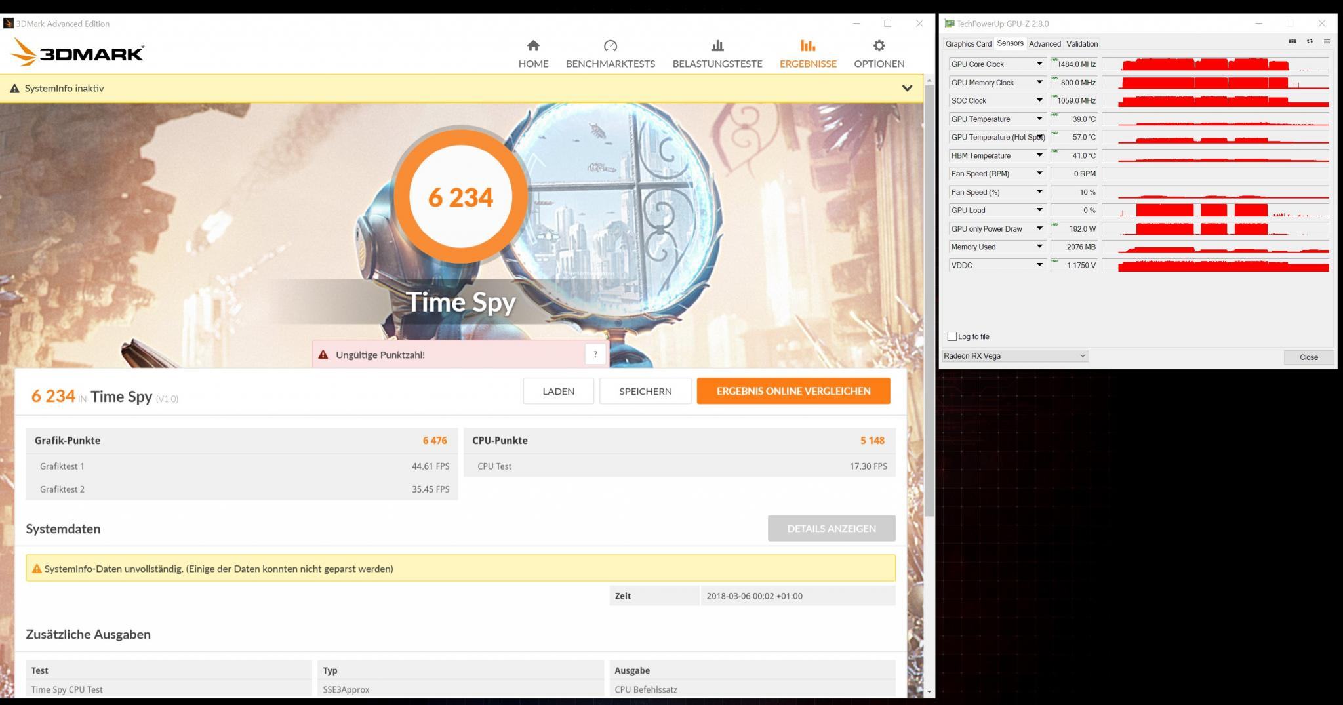The height and width of the screenshot is (705, 1343).
Task: Open the VDDC sensor dropdown
Action: (1039, 265)
